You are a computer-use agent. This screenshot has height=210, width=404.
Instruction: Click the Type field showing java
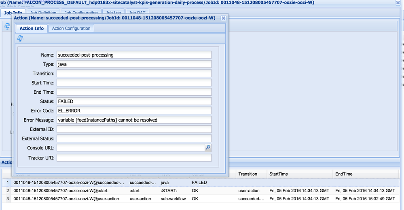[x=134, y=64]
